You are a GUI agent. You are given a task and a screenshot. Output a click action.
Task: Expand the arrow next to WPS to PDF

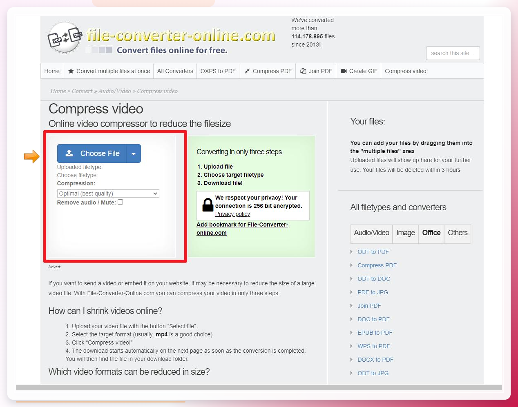tap(351, 346)
